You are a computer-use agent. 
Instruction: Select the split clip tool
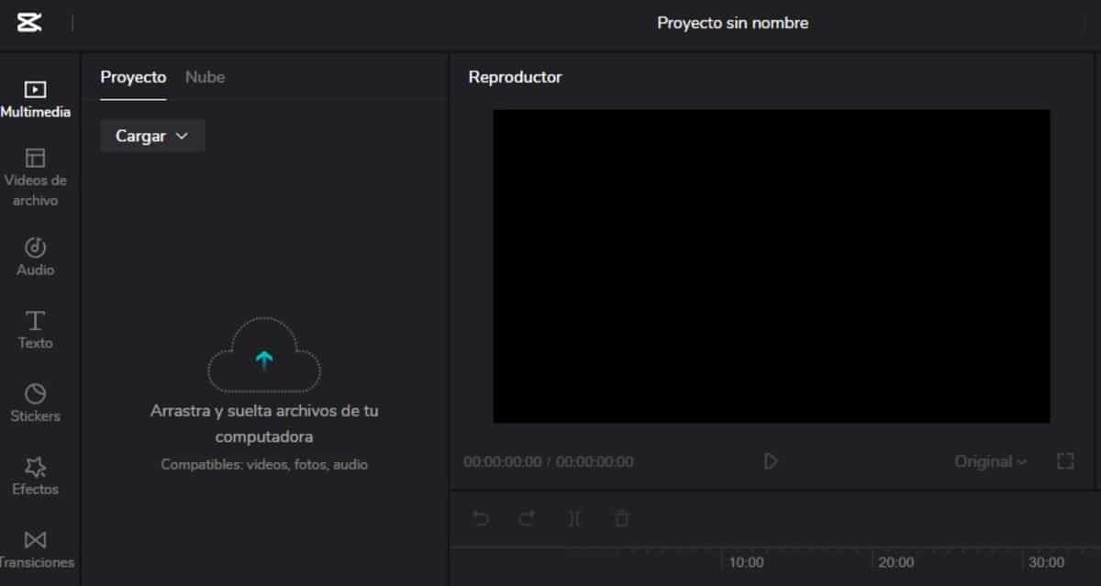coord(573,518)
